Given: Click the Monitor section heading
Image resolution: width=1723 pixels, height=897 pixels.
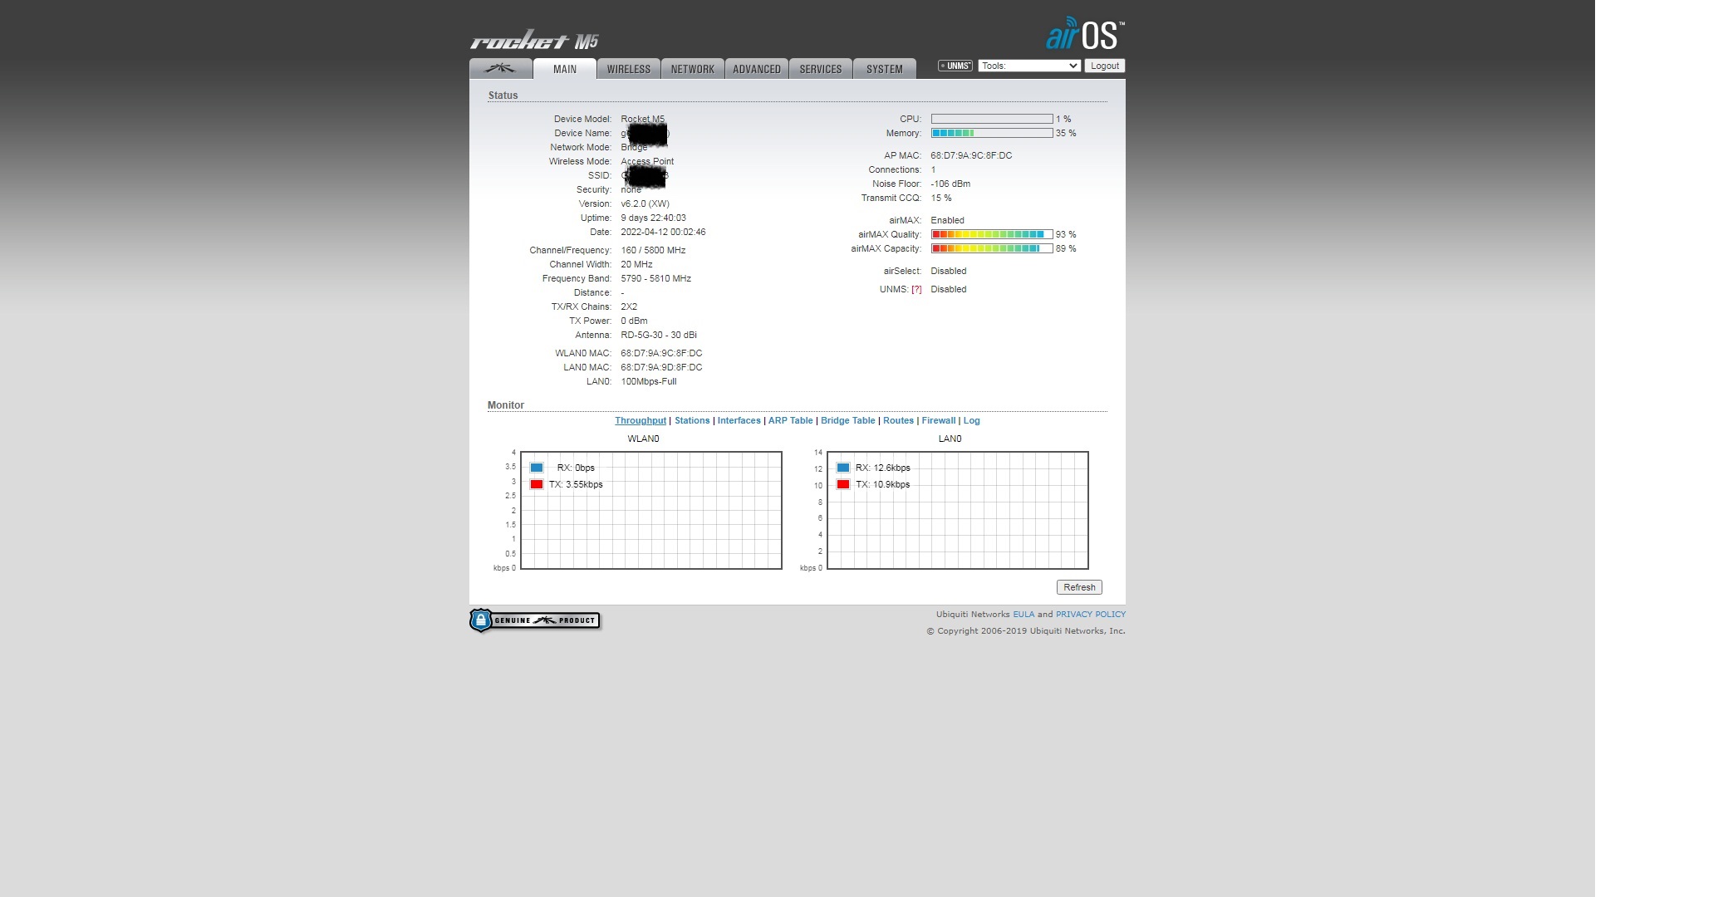Looking at the screenshot, I should (x=505, y=405).
